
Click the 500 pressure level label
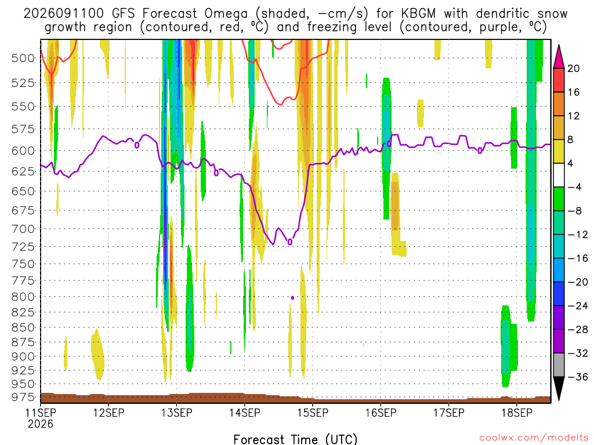pos(23,59)
